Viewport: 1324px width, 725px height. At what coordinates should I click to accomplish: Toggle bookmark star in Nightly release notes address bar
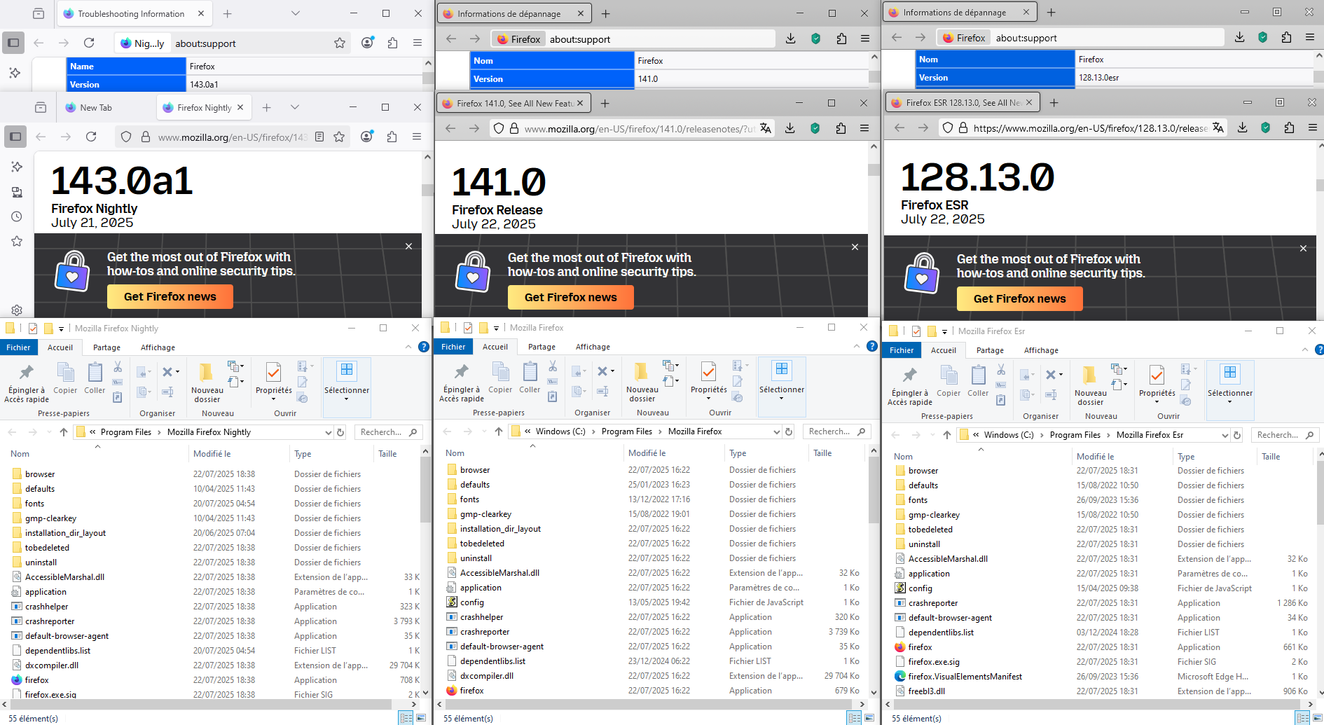point(340,137)
